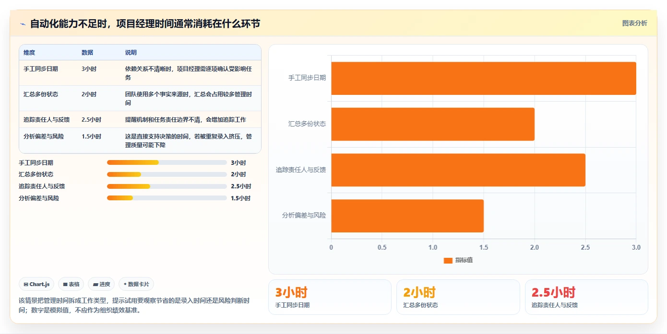Toggle the 指标值 legend swatch
Viewport: 667px width, 334px height.
point(448,260)
